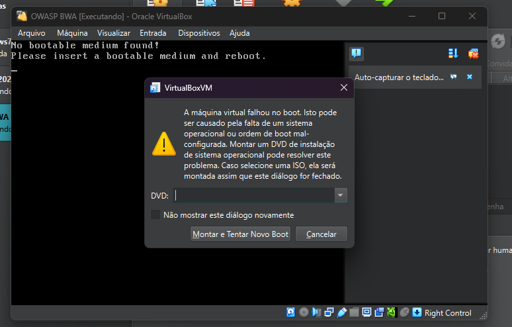Click the dismiss all notifications icon
The image size is (512, 327).
coord(473,53)
